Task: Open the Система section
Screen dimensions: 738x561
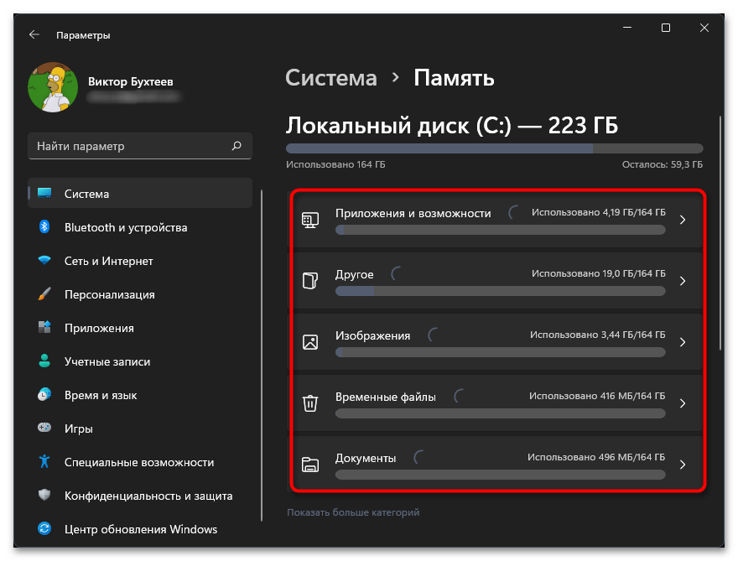Action: tap(140, 193)
